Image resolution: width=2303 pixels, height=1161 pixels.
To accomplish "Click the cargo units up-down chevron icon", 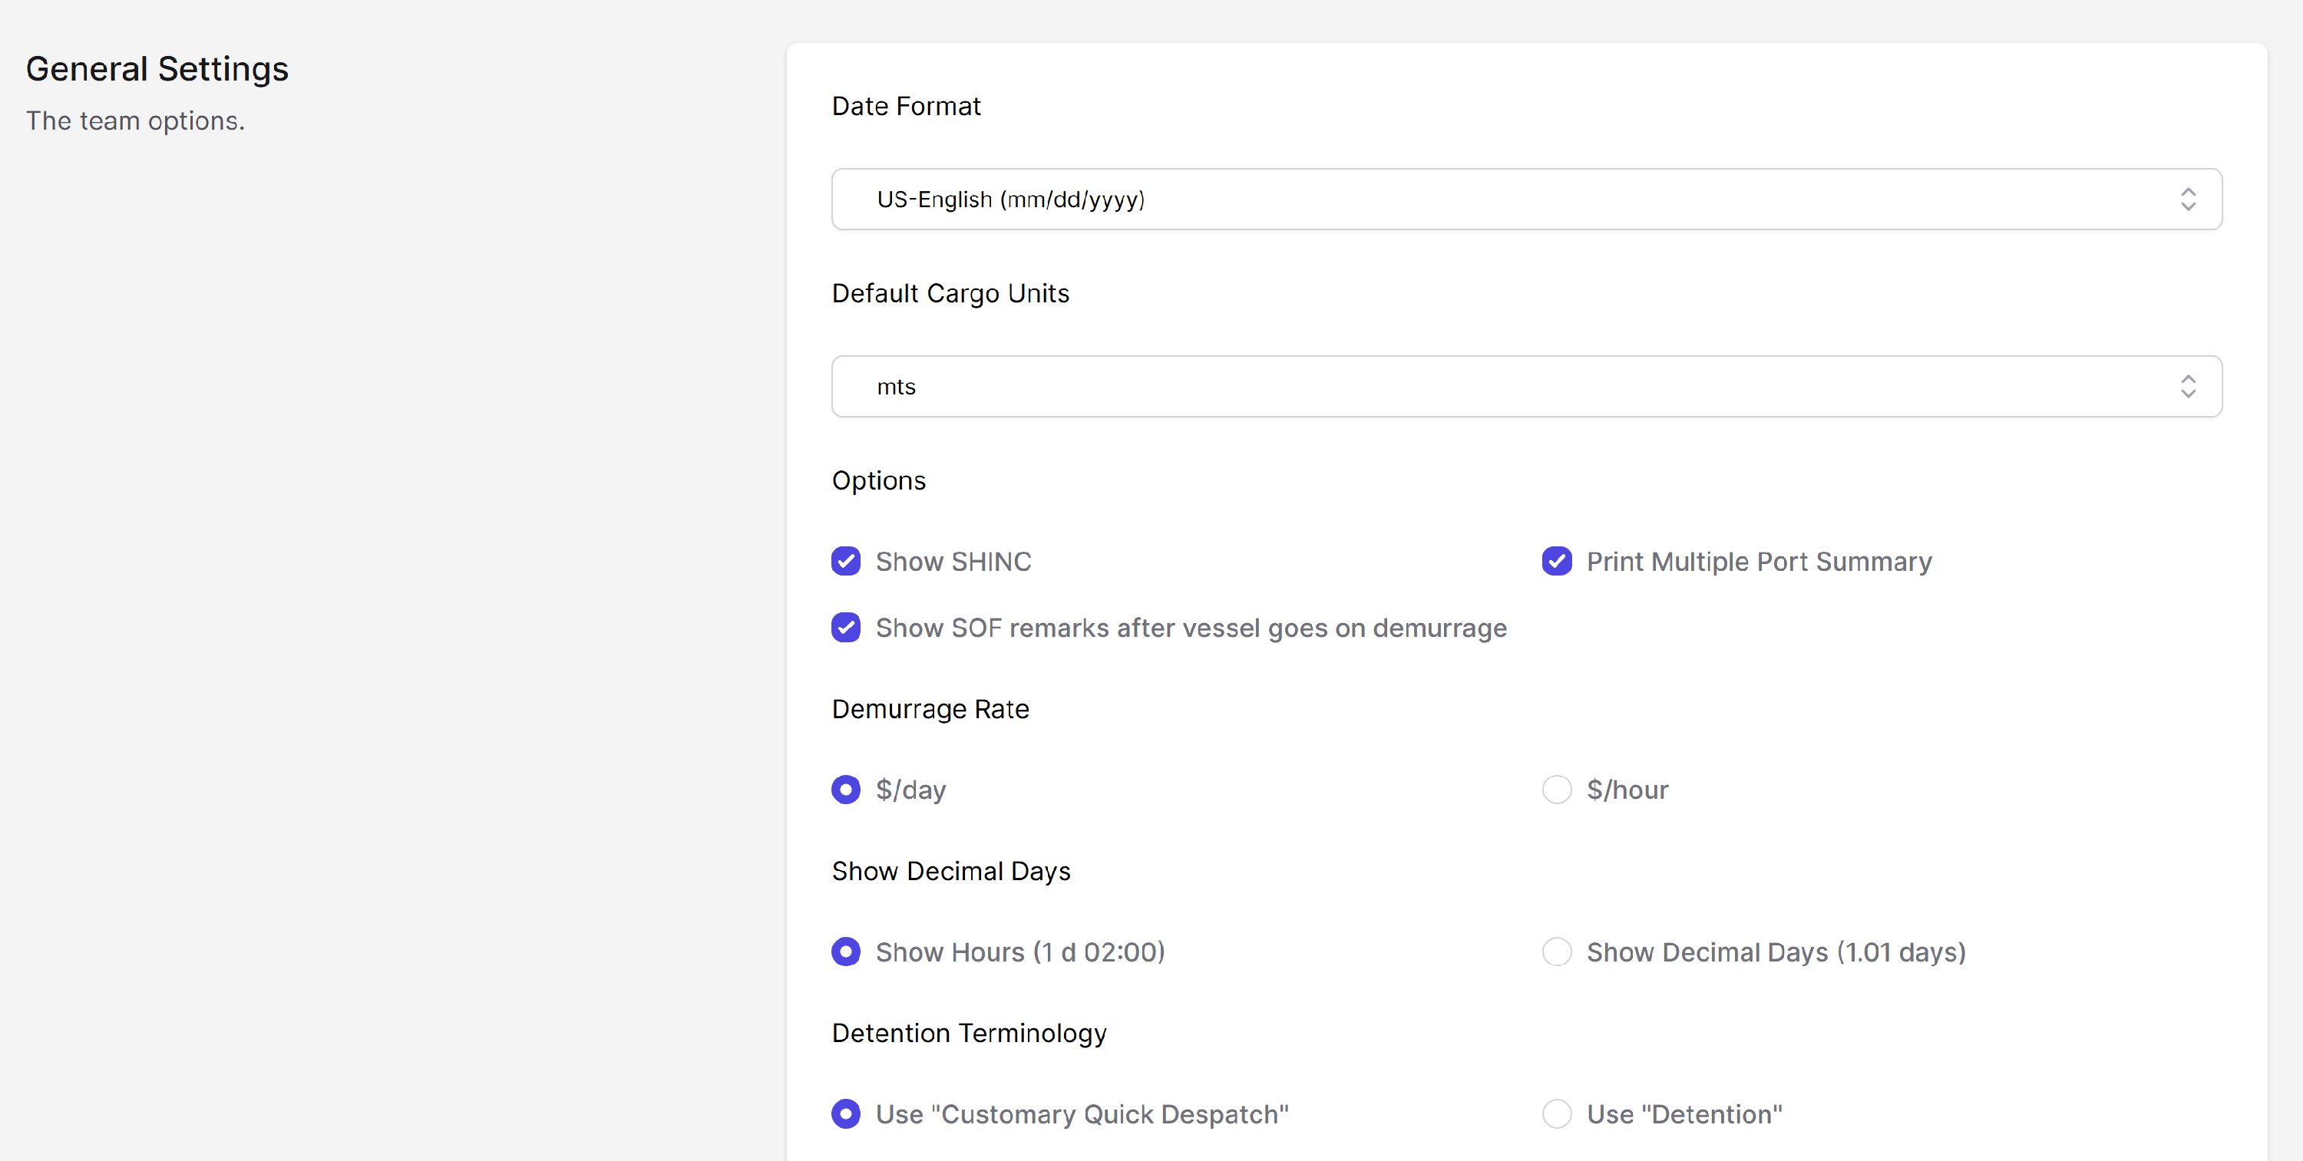I will pyautogui.click(x=2187, y=386).
